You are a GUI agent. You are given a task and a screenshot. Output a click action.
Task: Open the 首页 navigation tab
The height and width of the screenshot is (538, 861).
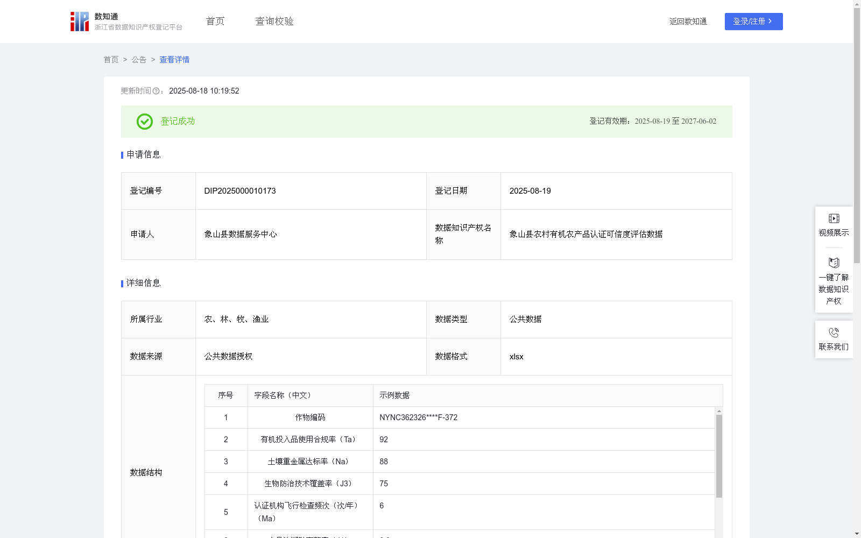[215, 22]
